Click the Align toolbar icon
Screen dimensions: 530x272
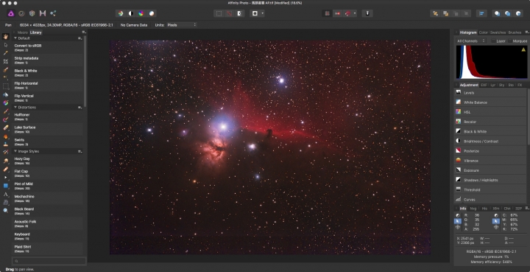[x=481, y=13]
